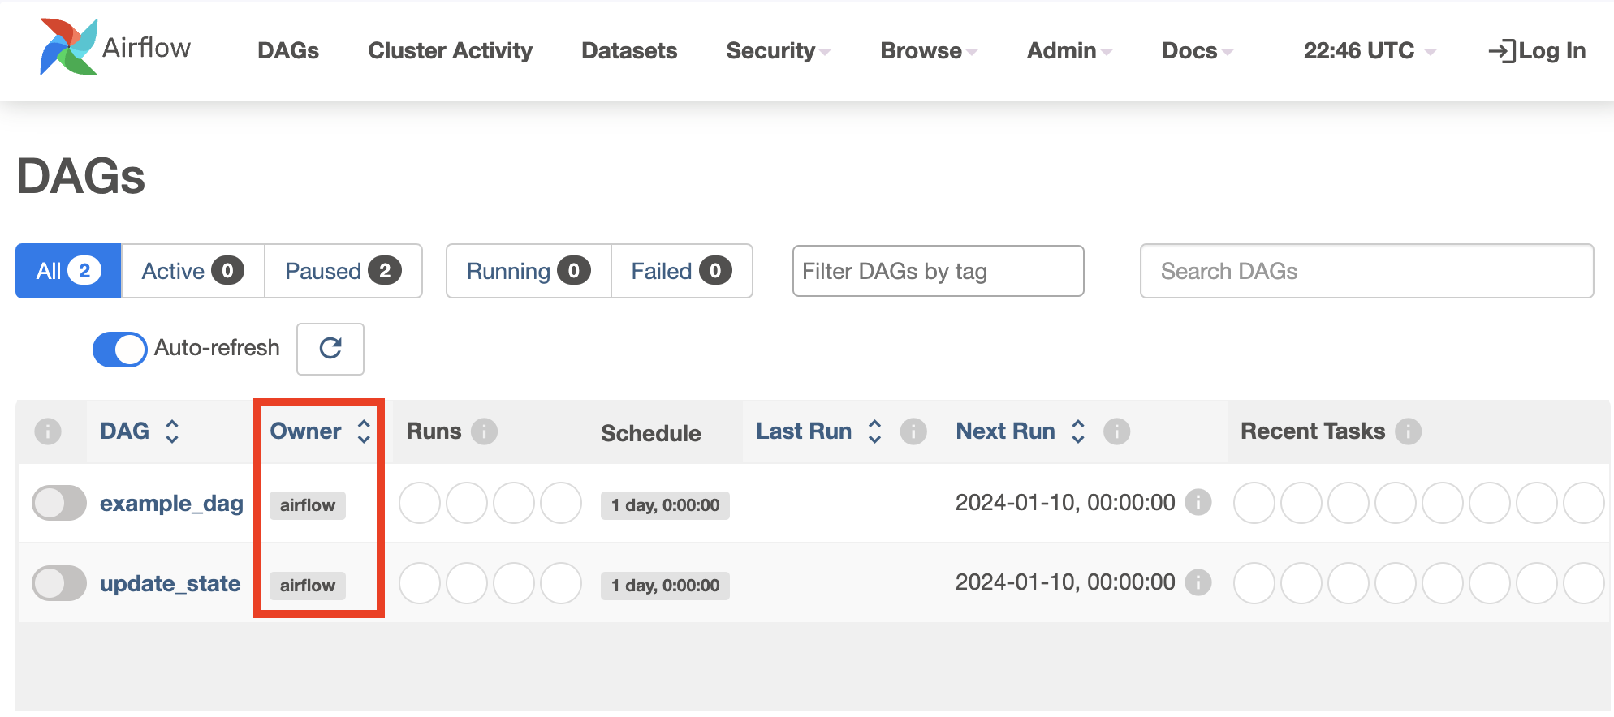Expand the Docs dropdown menu
The width and height of the screenshot is (1614, 717).
coord(1198,51)
